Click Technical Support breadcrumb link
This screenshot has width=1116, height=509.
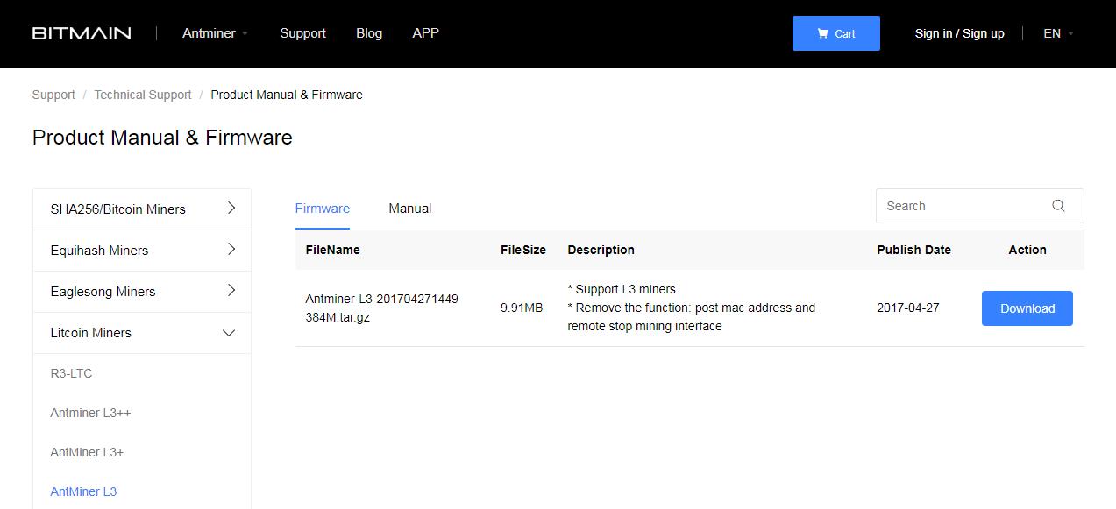143,95
